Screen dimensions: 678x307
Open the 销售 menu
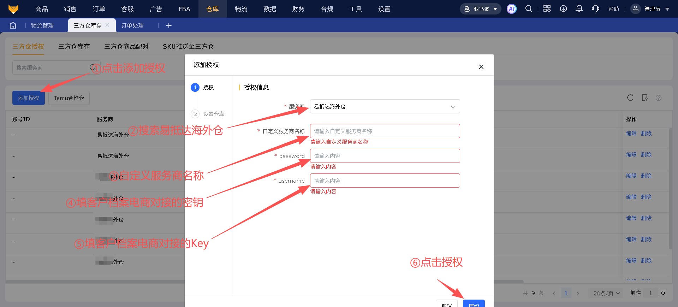pyautogui.click(x=70, y=9)
